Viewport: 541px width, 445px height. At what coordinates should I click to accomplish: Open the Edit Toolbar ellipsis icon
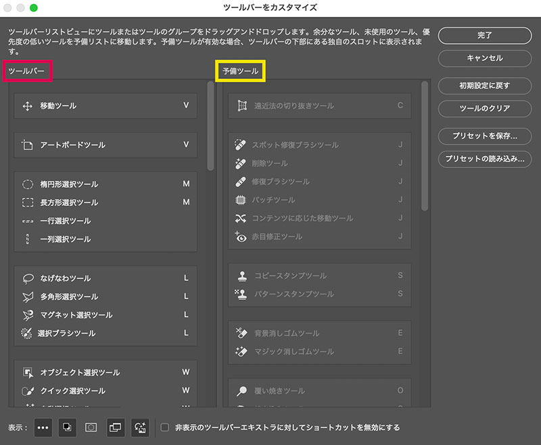[x=42, y=427]
